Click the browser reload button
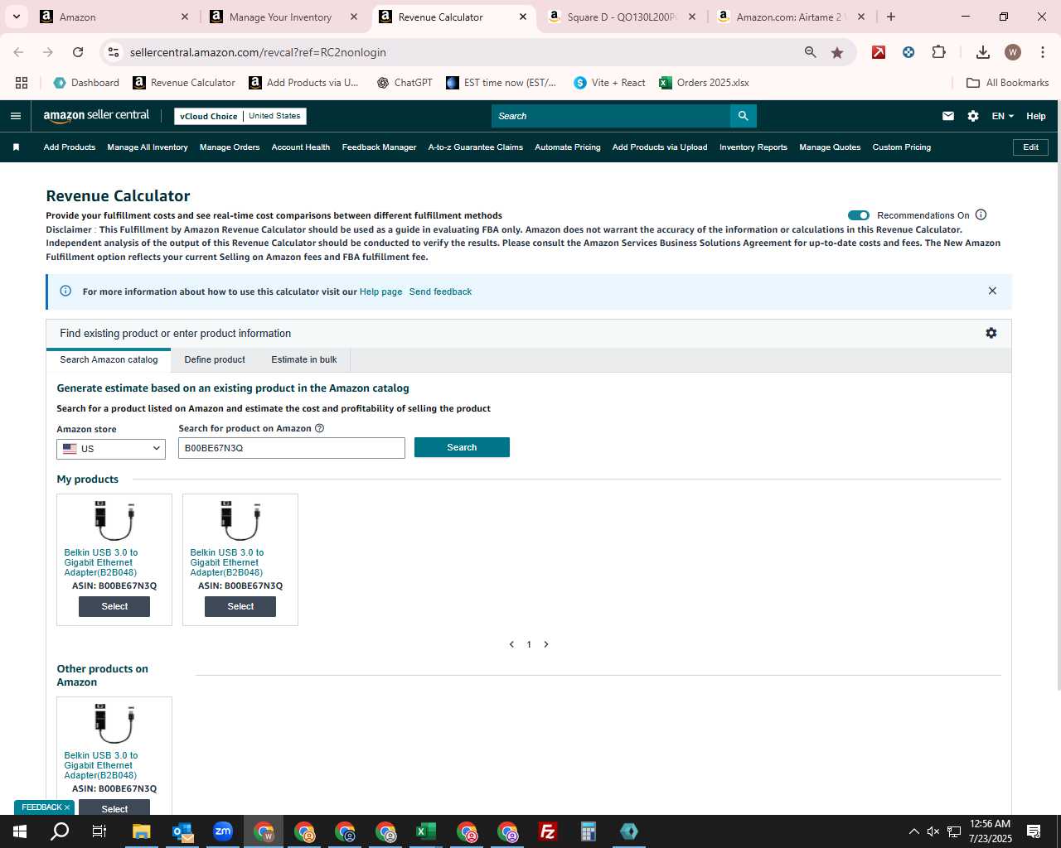Screen dimensions: 1061x848 [x=78, y=52]
